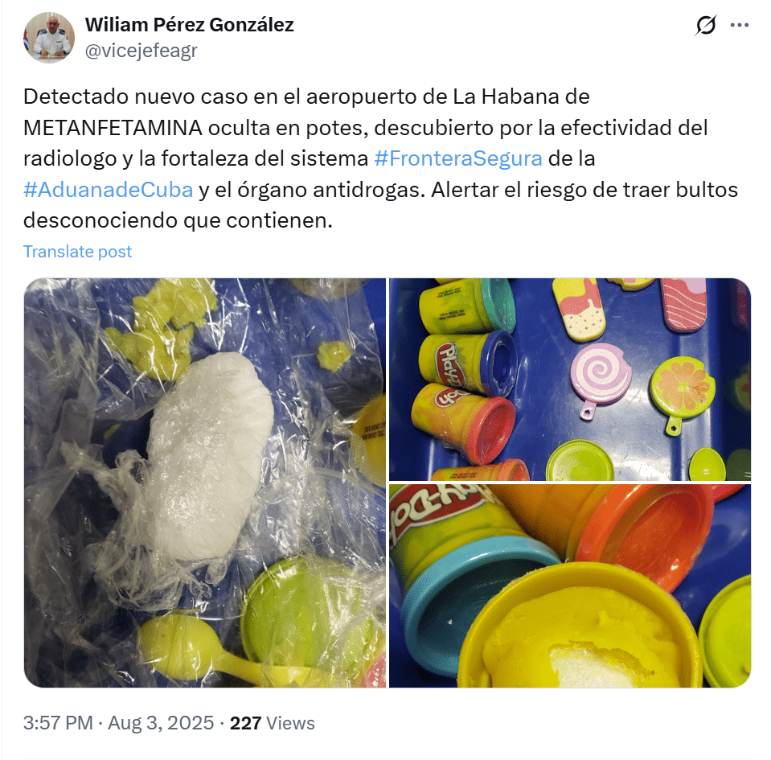This screenshot has height=760, width=771.
Task: Click the Aug 3, 2025 date
Action: tap(161, 723)
